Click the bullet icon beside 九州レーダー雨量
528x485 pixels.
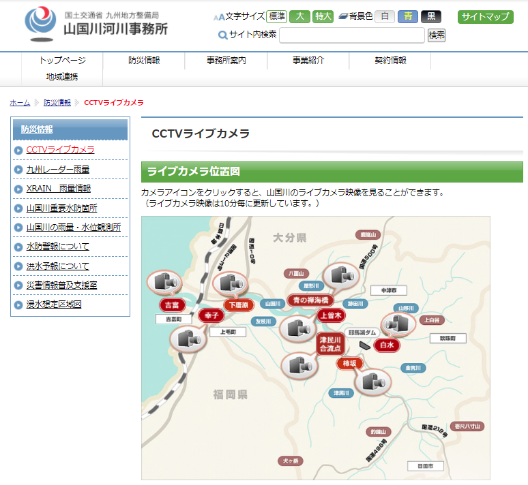[x=18, y=170]
